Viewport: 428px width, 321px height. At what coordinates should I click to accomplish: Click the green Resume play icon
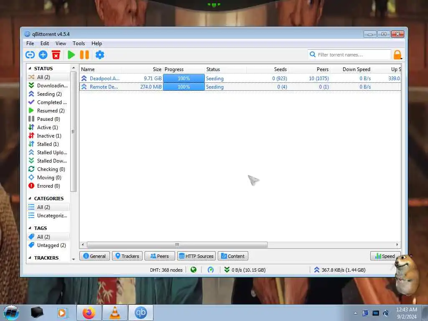point(71,55)
